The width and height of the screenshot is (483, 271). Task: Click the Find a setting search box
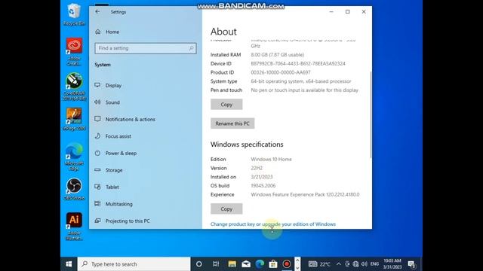(146, 48)
